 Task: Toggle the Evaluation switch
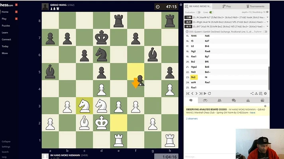coord(198,12)
